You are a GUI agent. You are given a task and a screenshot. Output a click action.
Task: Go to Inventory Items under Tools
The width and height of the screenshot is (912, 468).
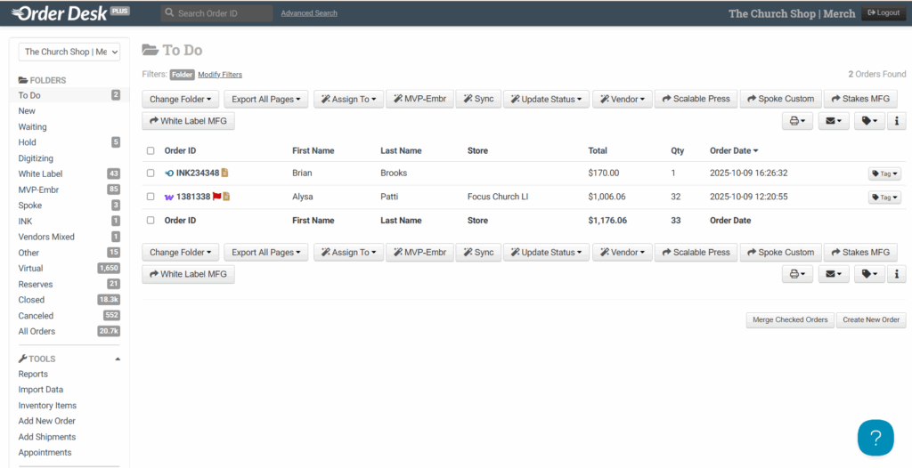tap(47, 406)
